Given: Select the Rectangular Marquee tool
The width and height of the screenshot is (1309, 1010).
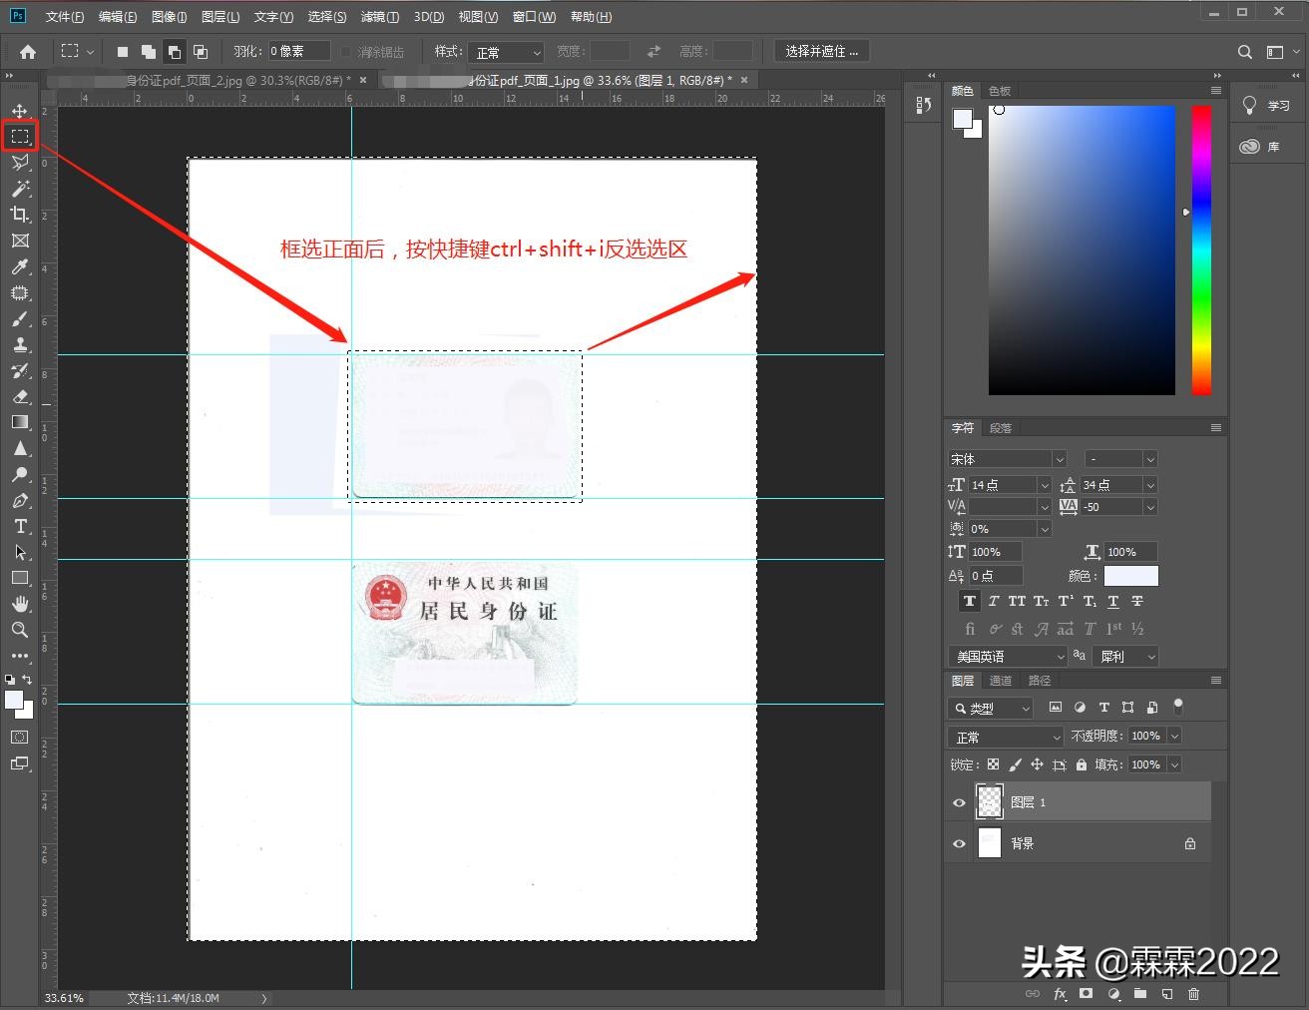Looking at the screenshot, I should click(20, 136).
